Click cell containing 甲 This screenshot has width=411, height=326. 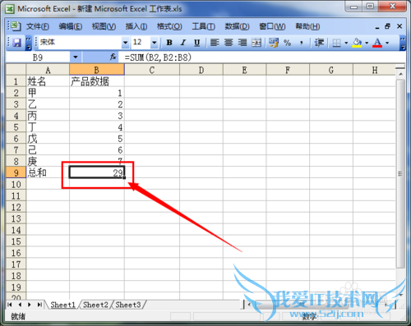[48, 93]
